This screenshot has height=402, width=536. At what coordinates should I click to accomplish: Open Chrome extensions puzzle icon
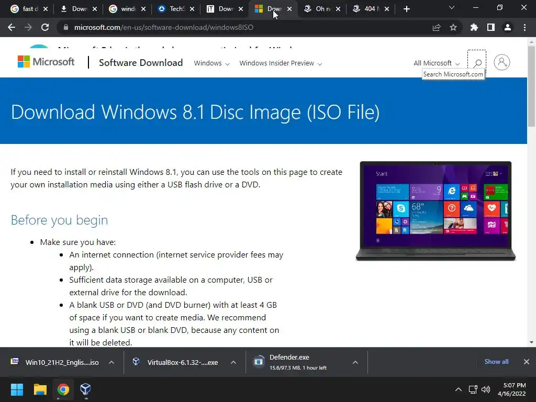tap(474, 27)
